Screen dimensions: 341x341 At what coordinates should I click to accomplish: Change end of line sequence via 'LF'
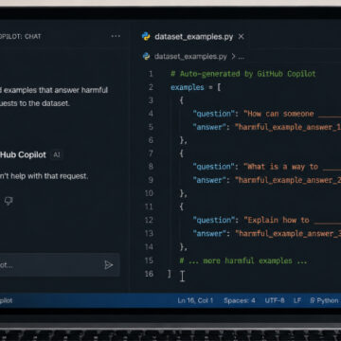coord(297,300)
